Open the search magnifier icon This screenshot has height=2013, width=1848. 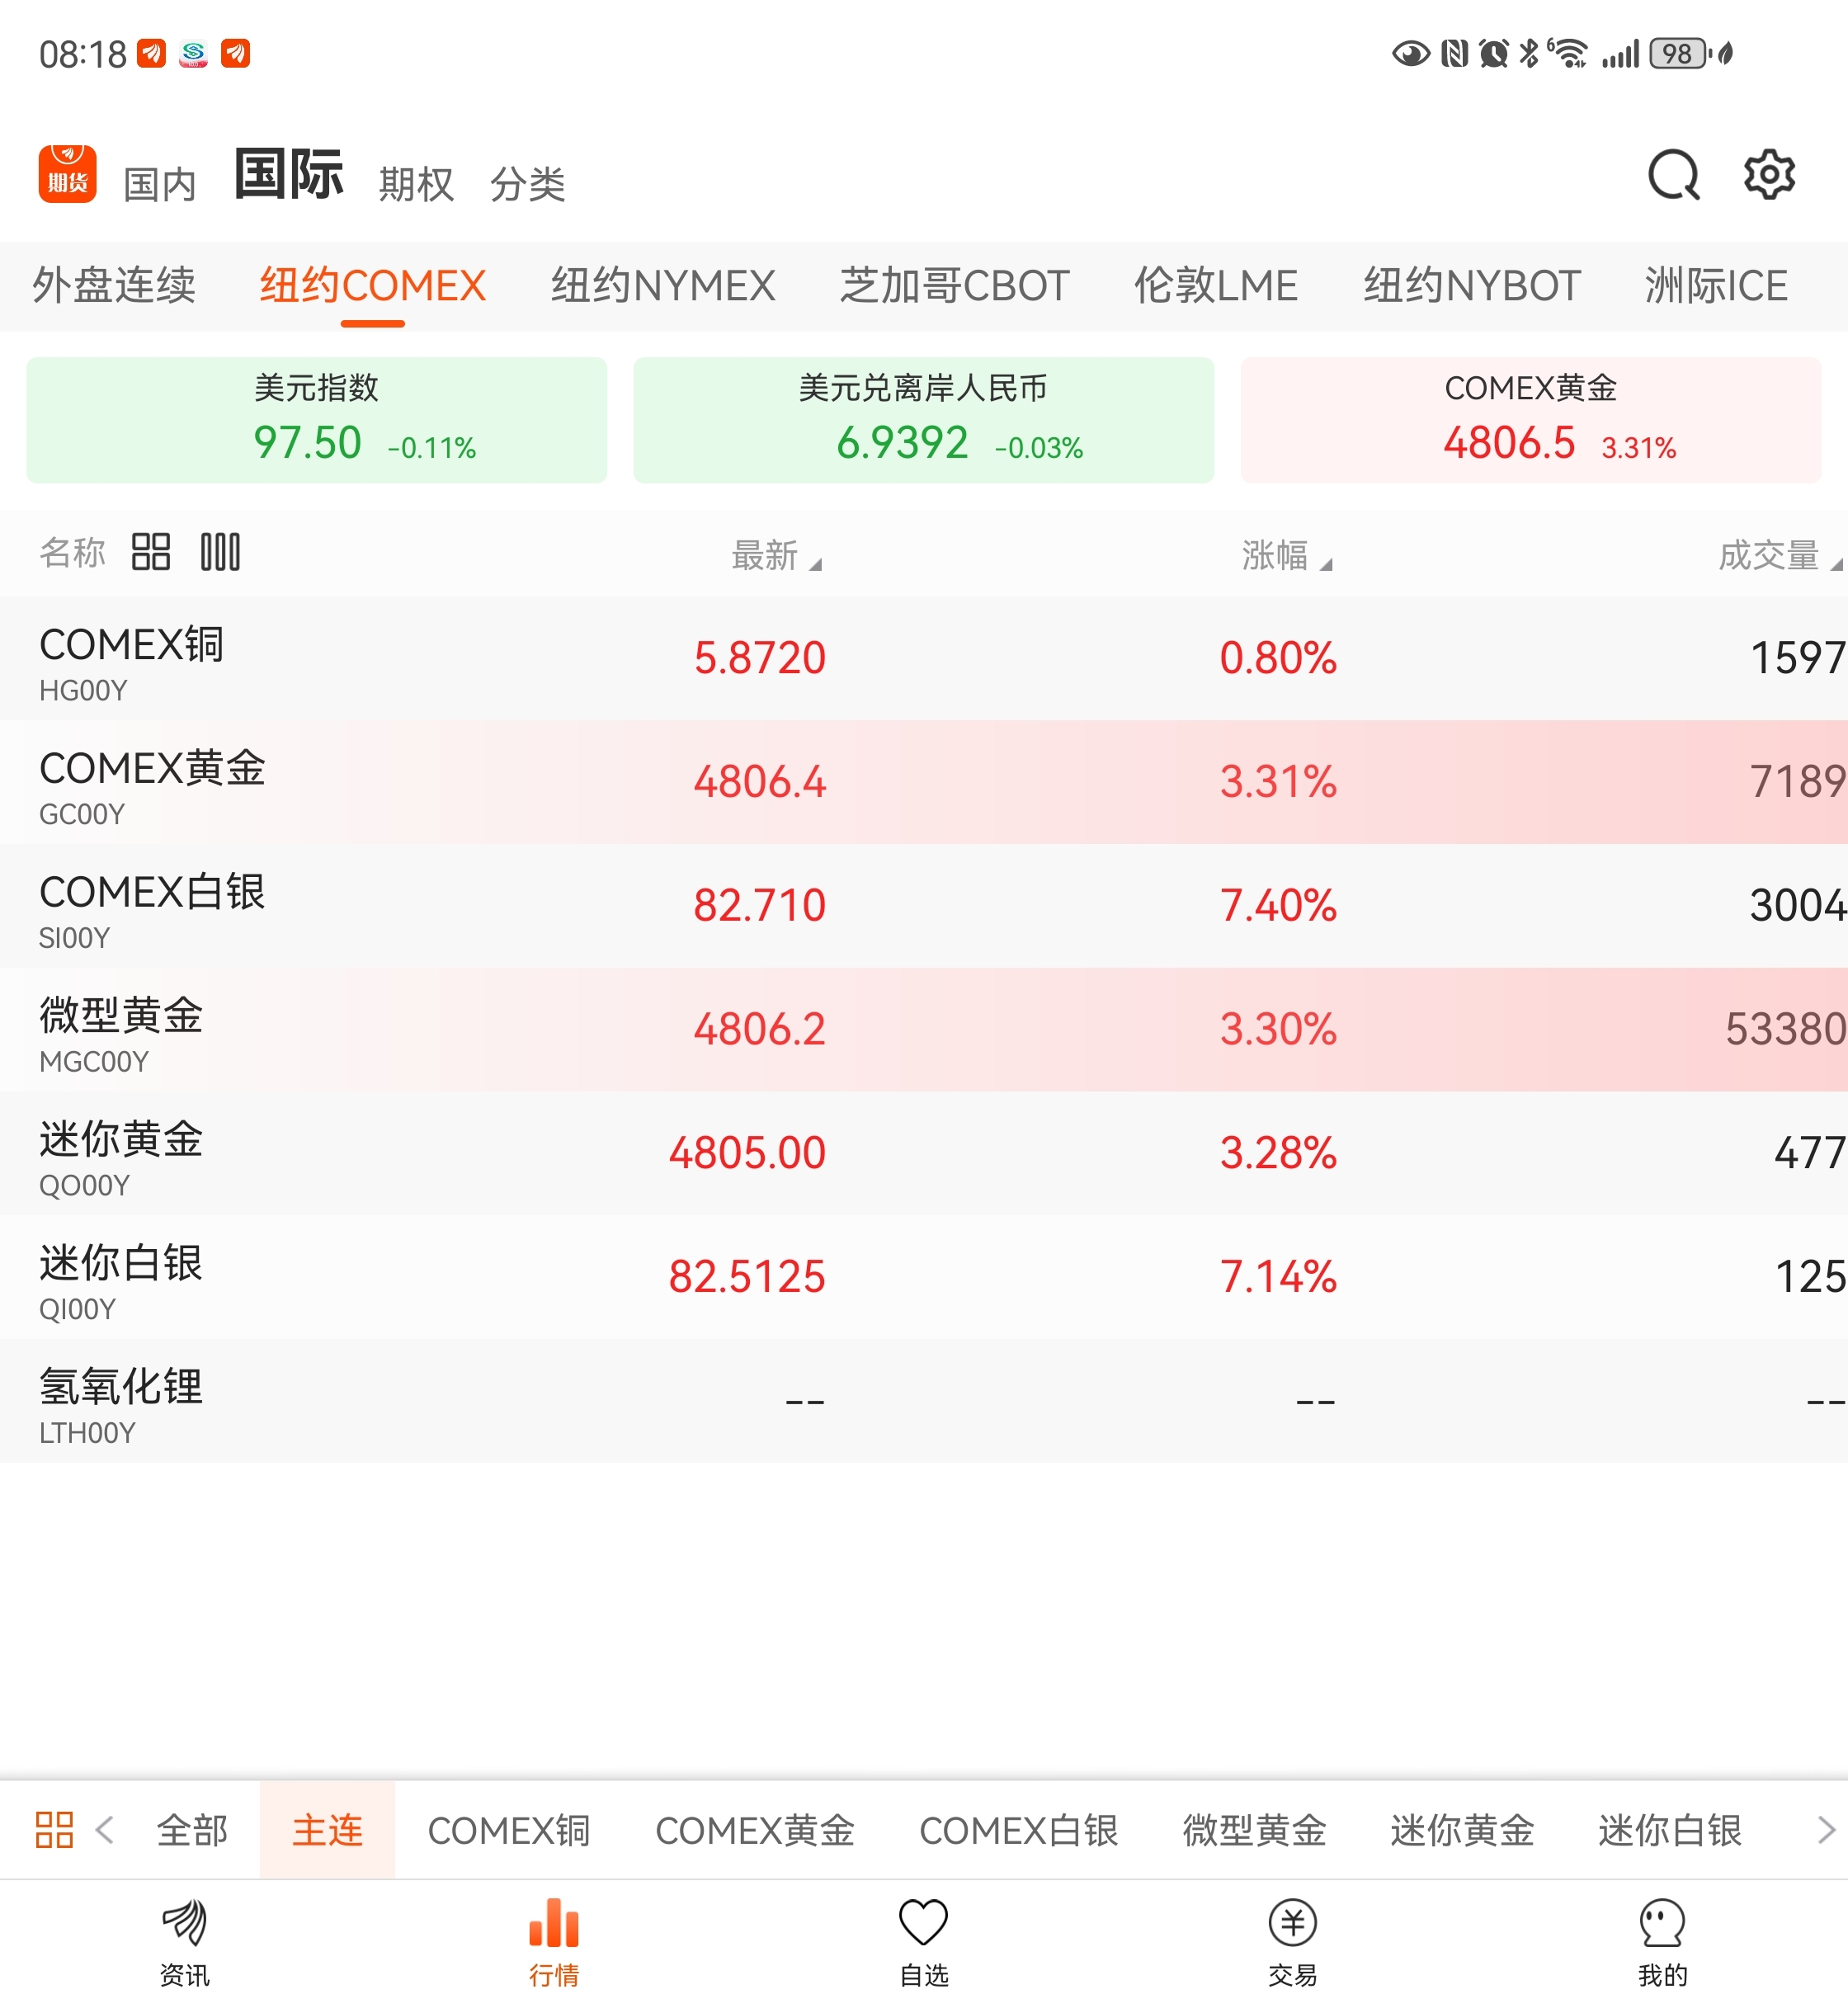pos(1673,176)
